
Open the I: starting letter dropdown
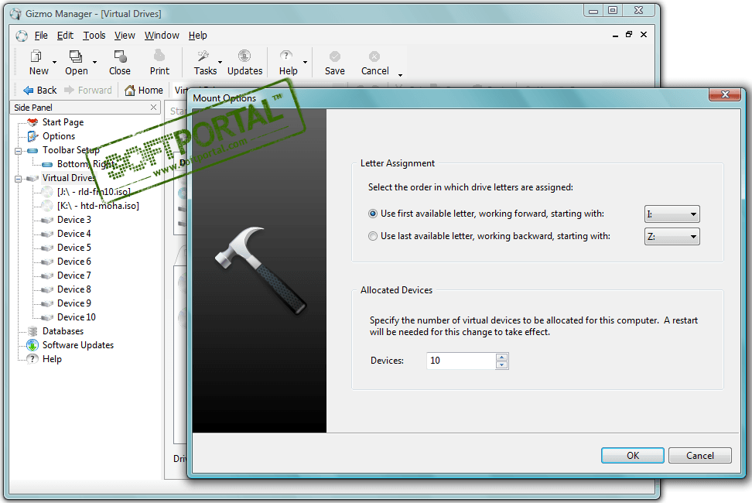point(672,214)
